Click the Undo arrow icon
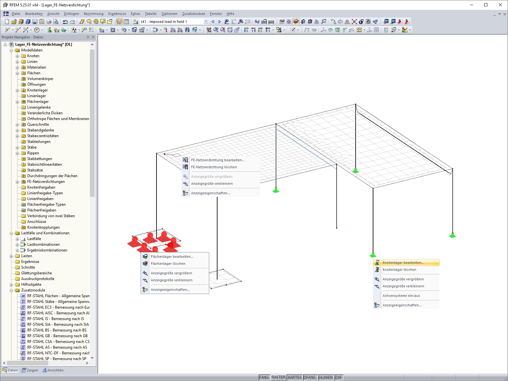508x381 pixels. pyautogui.click(x=65, y=22)
